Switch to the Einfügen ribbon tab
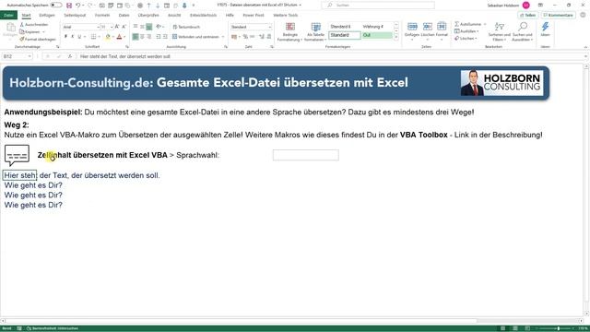 [47, 15]
